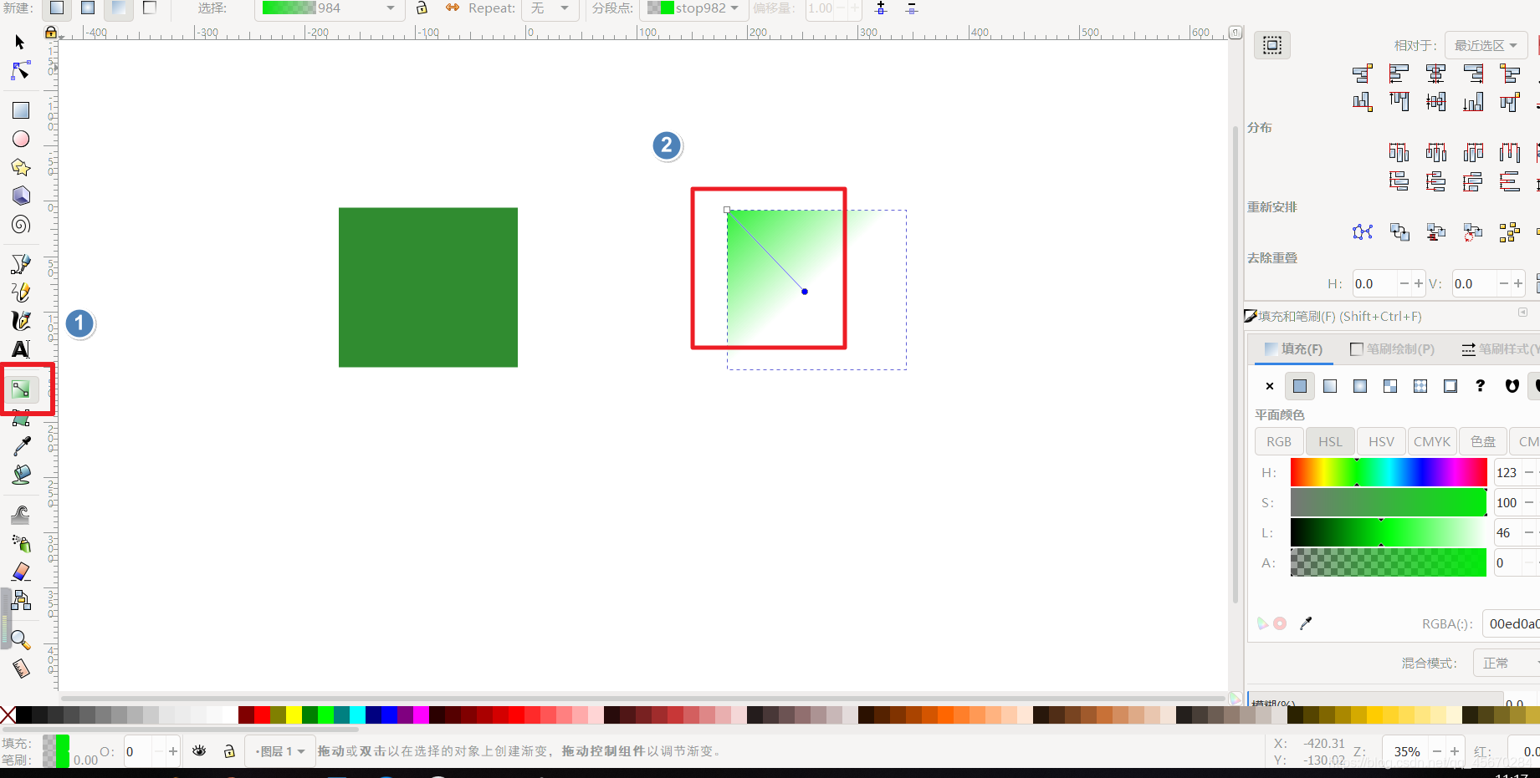Screen dimensions: 1540x778
Task: Set fill to mesh gradient
Action: 1390,386
